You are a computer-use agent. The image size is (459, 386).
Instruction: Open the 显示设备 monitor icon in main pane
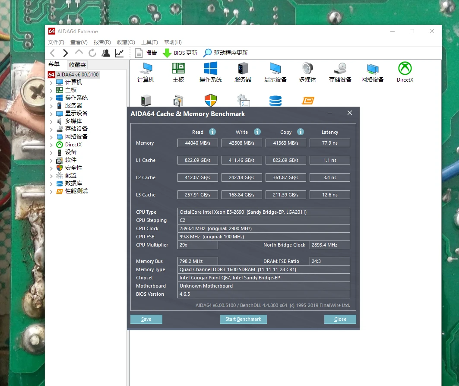point(275,72)
